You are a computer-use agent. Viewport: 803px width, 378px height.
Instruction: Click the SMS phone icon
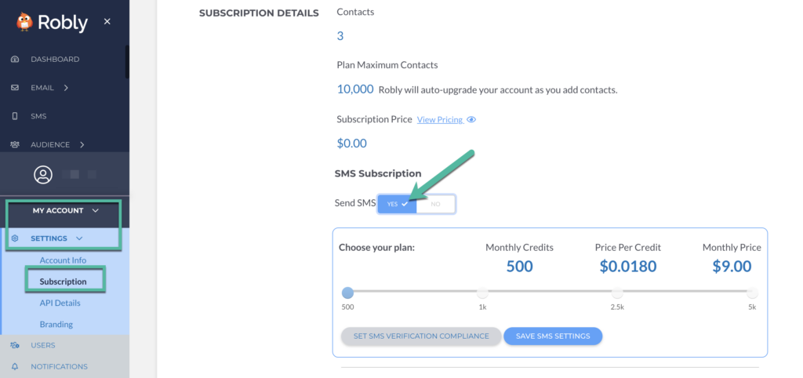(x=15, y=116)
